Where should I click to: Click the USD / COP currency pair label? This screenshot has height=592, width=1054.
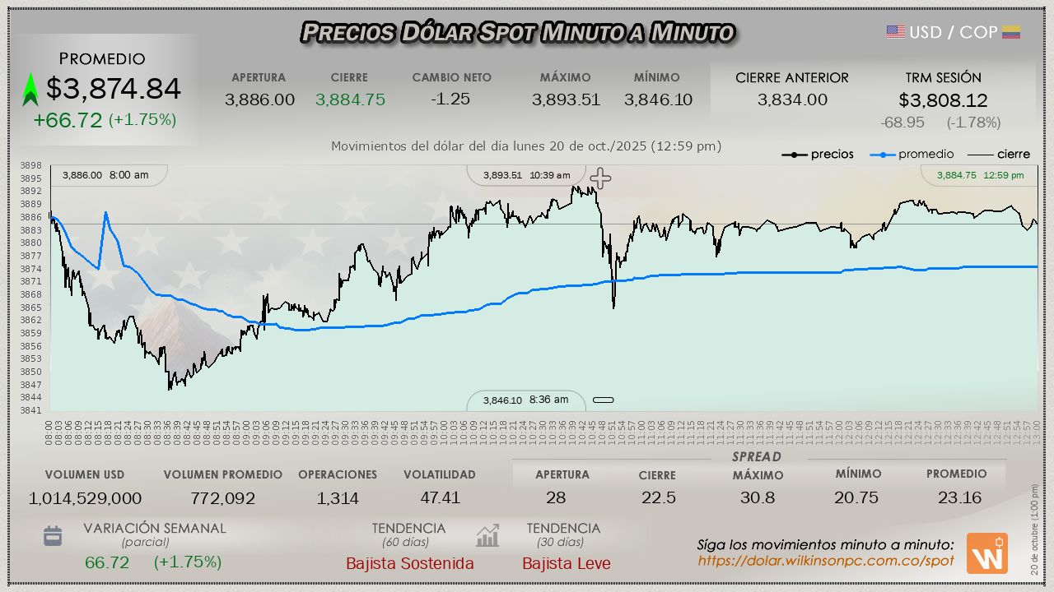click(953, 32)
